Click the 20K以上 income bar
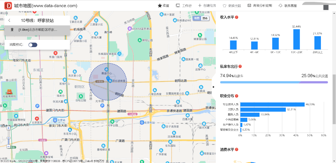This screenshot has height=163, width=336. point(317,43)
